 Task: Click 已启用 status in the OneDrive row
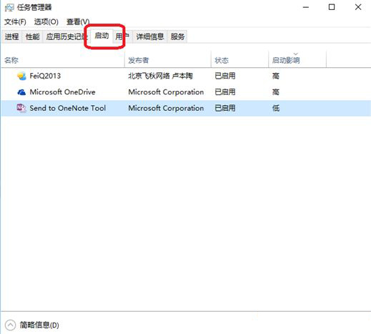click(x=225, y=92)
